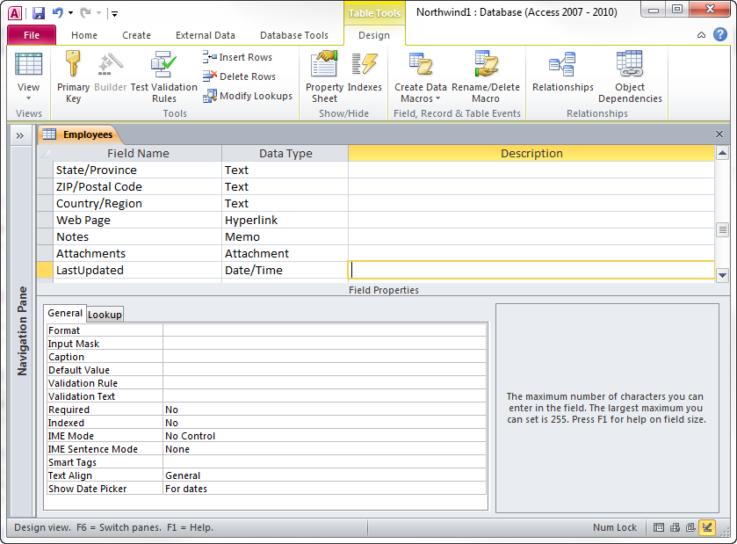Minimize the ribbon with caret icon

pyautogui.click(x=701, y=35)
